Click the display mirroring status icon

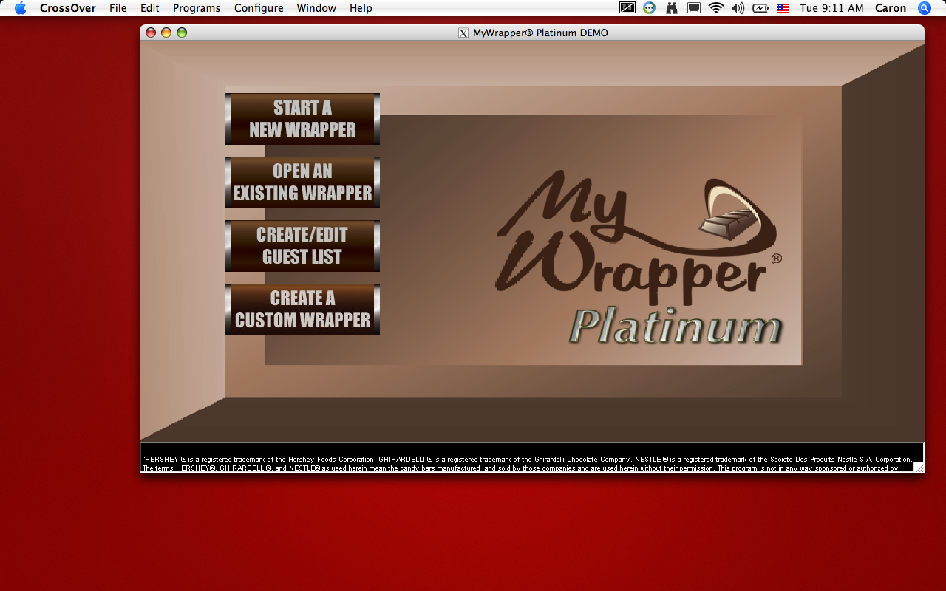coord(627,8)
